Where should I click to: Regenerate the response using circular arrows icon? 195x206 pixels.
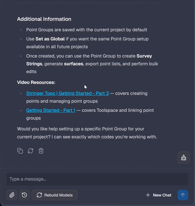point(30,151)
